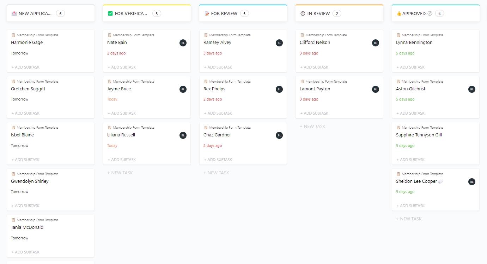Open the Harmonie Gage task
The image size is (487, 264).
(x=27, y=43)
